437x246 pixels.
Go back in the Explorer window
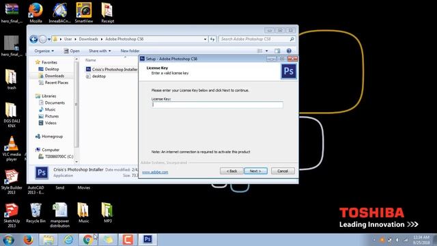point(33,40)
